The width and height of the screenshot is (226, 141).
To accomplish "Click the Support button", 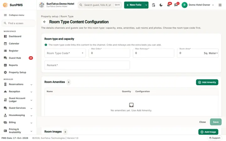I will point(215,138).
